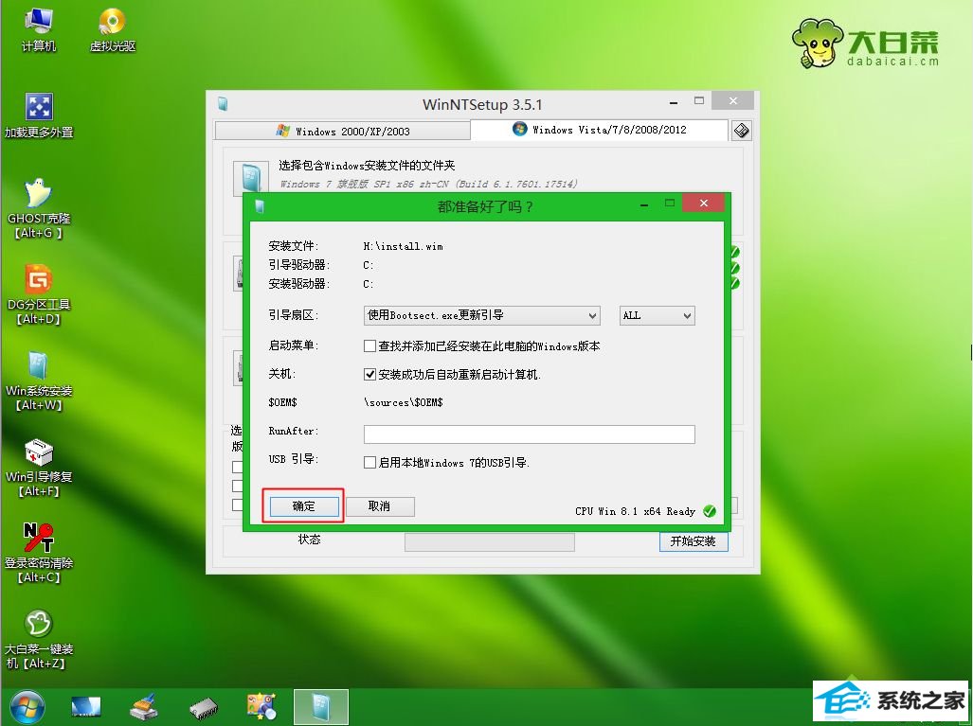The height and width of the screenshot is (726, 973).
Task: Launch the 大白菜一键装机 desktop icon
Action: pos(39,639)
